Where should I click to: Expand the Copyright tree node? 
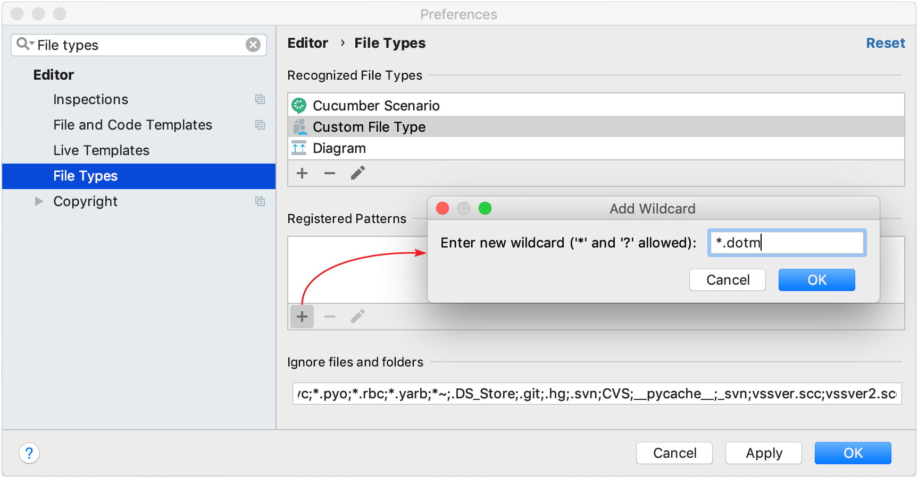click(39, 201)
